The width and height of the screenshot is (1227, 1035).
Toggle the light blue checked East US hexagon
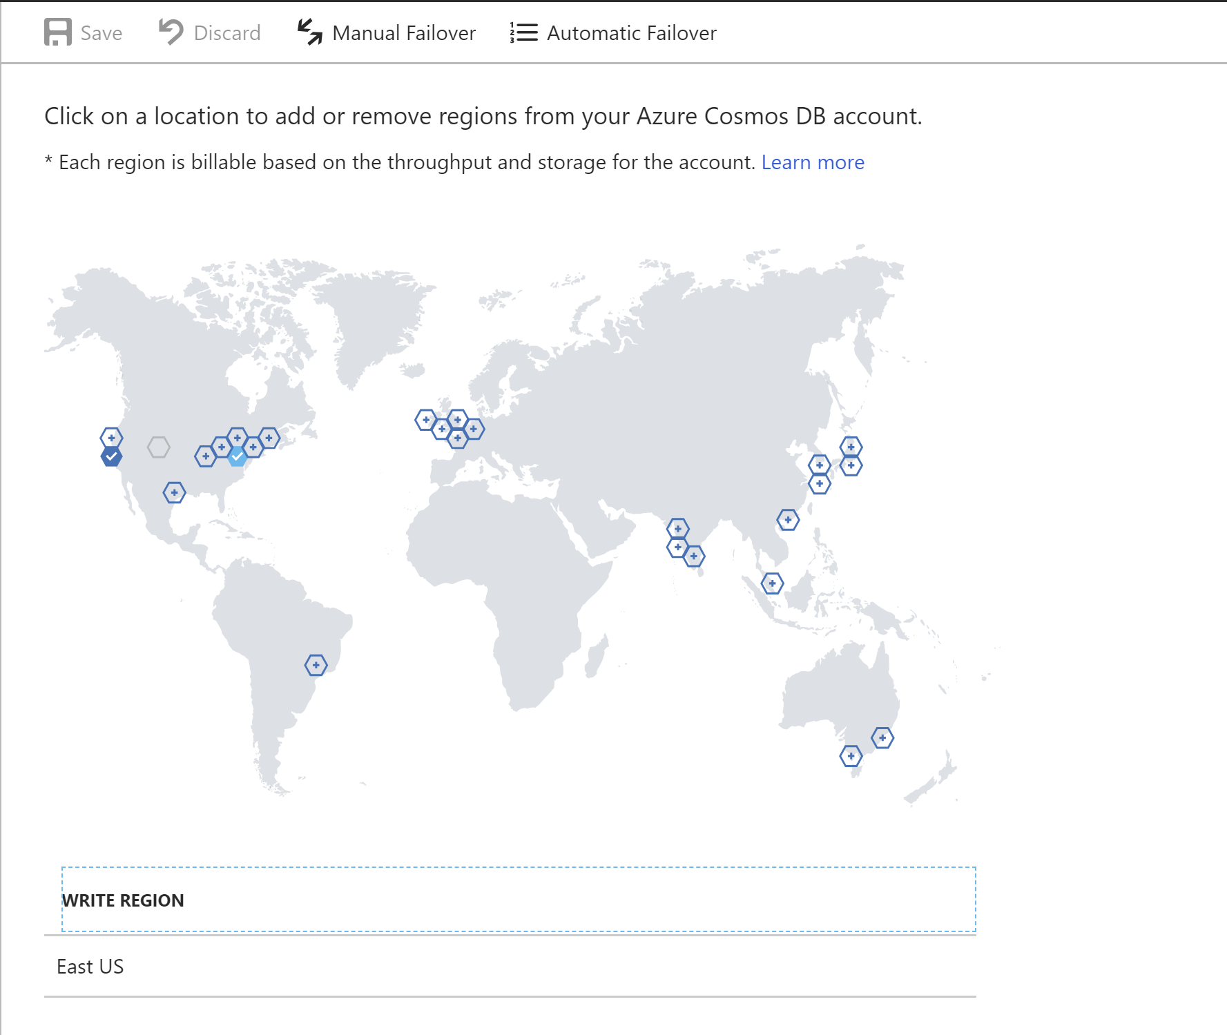click(x=238, y=456)
